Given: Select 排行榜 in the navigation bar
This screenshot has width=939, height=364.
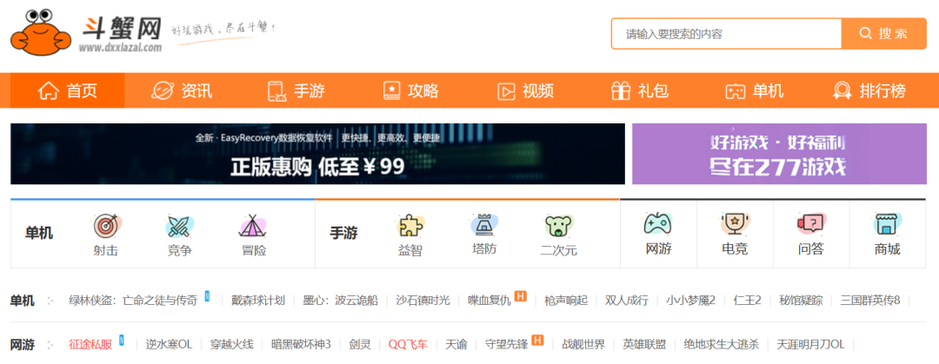Looking at the screenshot, I should pyautogui.click(x=882, y=91).
